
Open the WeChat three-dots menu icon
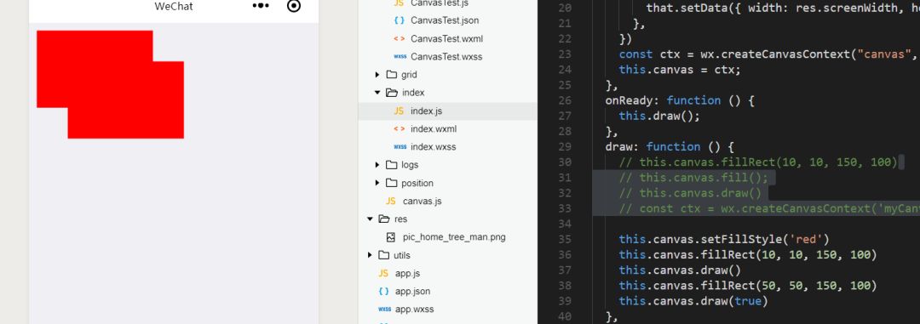[261, 6]
